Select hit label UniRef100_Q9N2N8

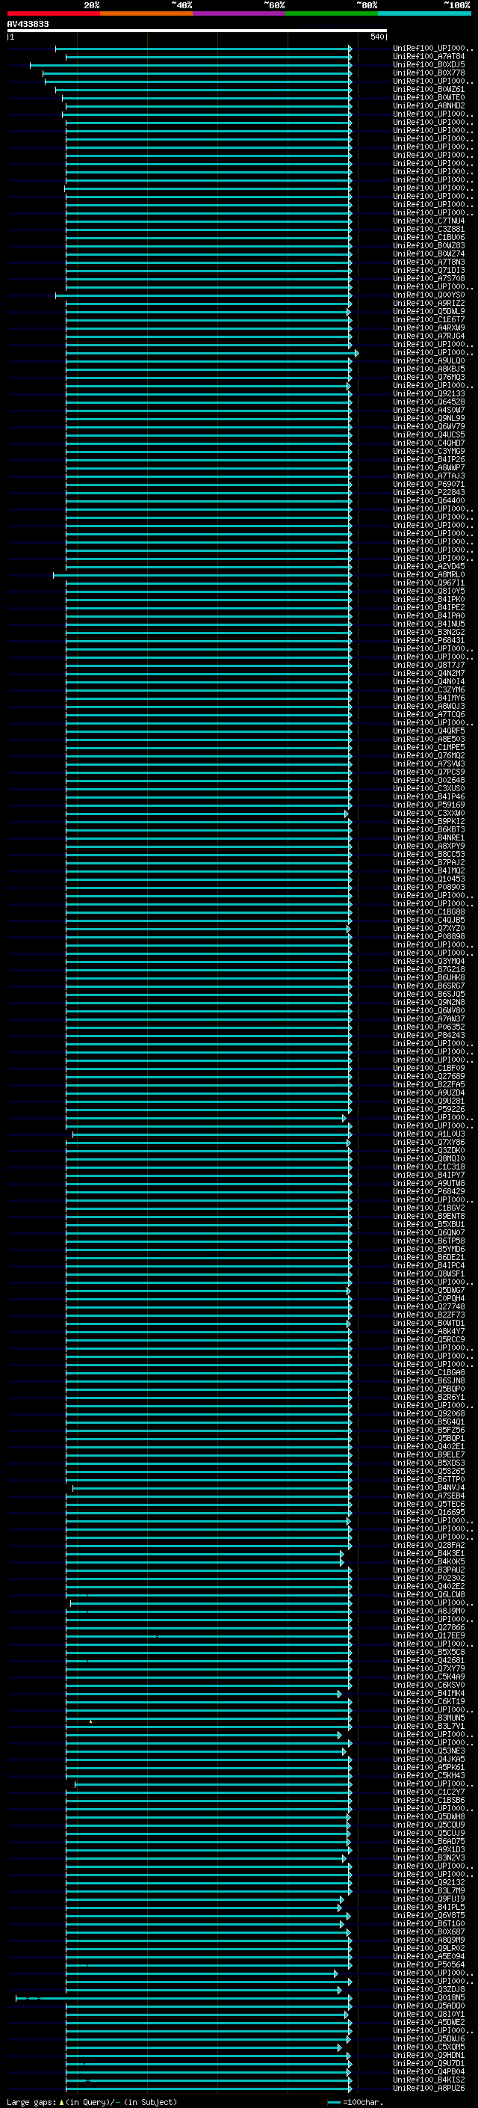click(428, 1003)
